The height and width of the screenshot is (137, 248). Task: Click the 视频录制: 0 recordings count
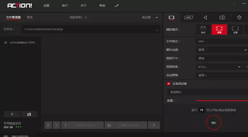pos(78,17)
